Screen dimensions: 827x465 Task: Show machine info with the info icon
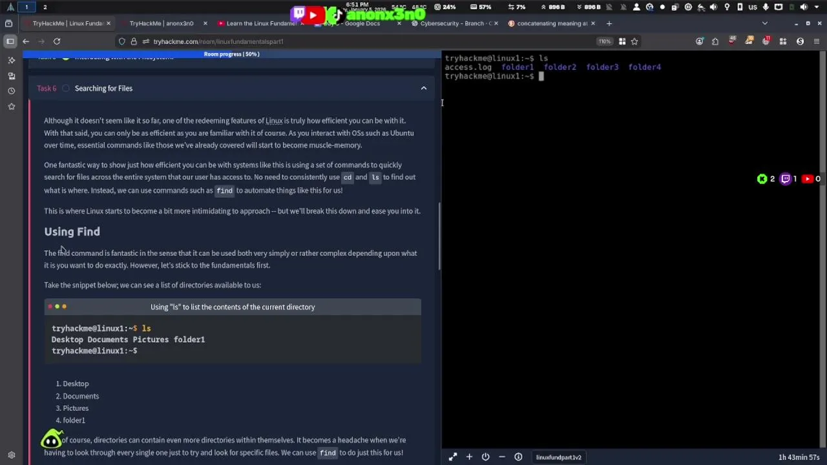[x=518, y=457]
